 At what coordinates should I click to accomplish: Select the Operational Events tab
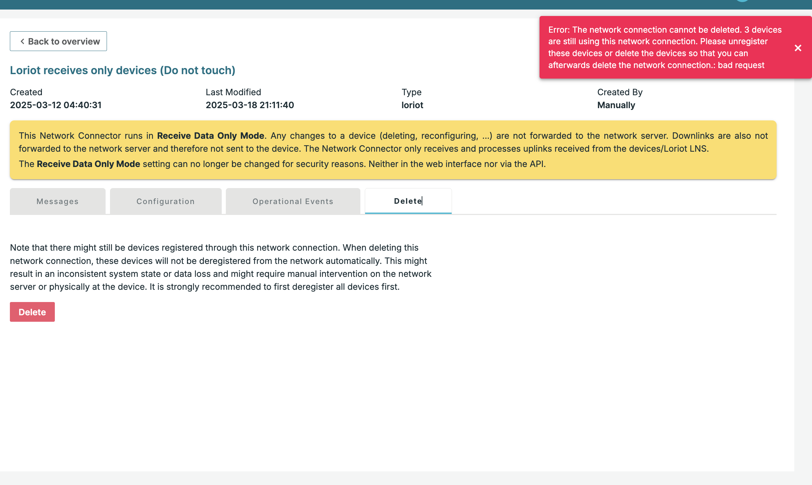[293, 201]
